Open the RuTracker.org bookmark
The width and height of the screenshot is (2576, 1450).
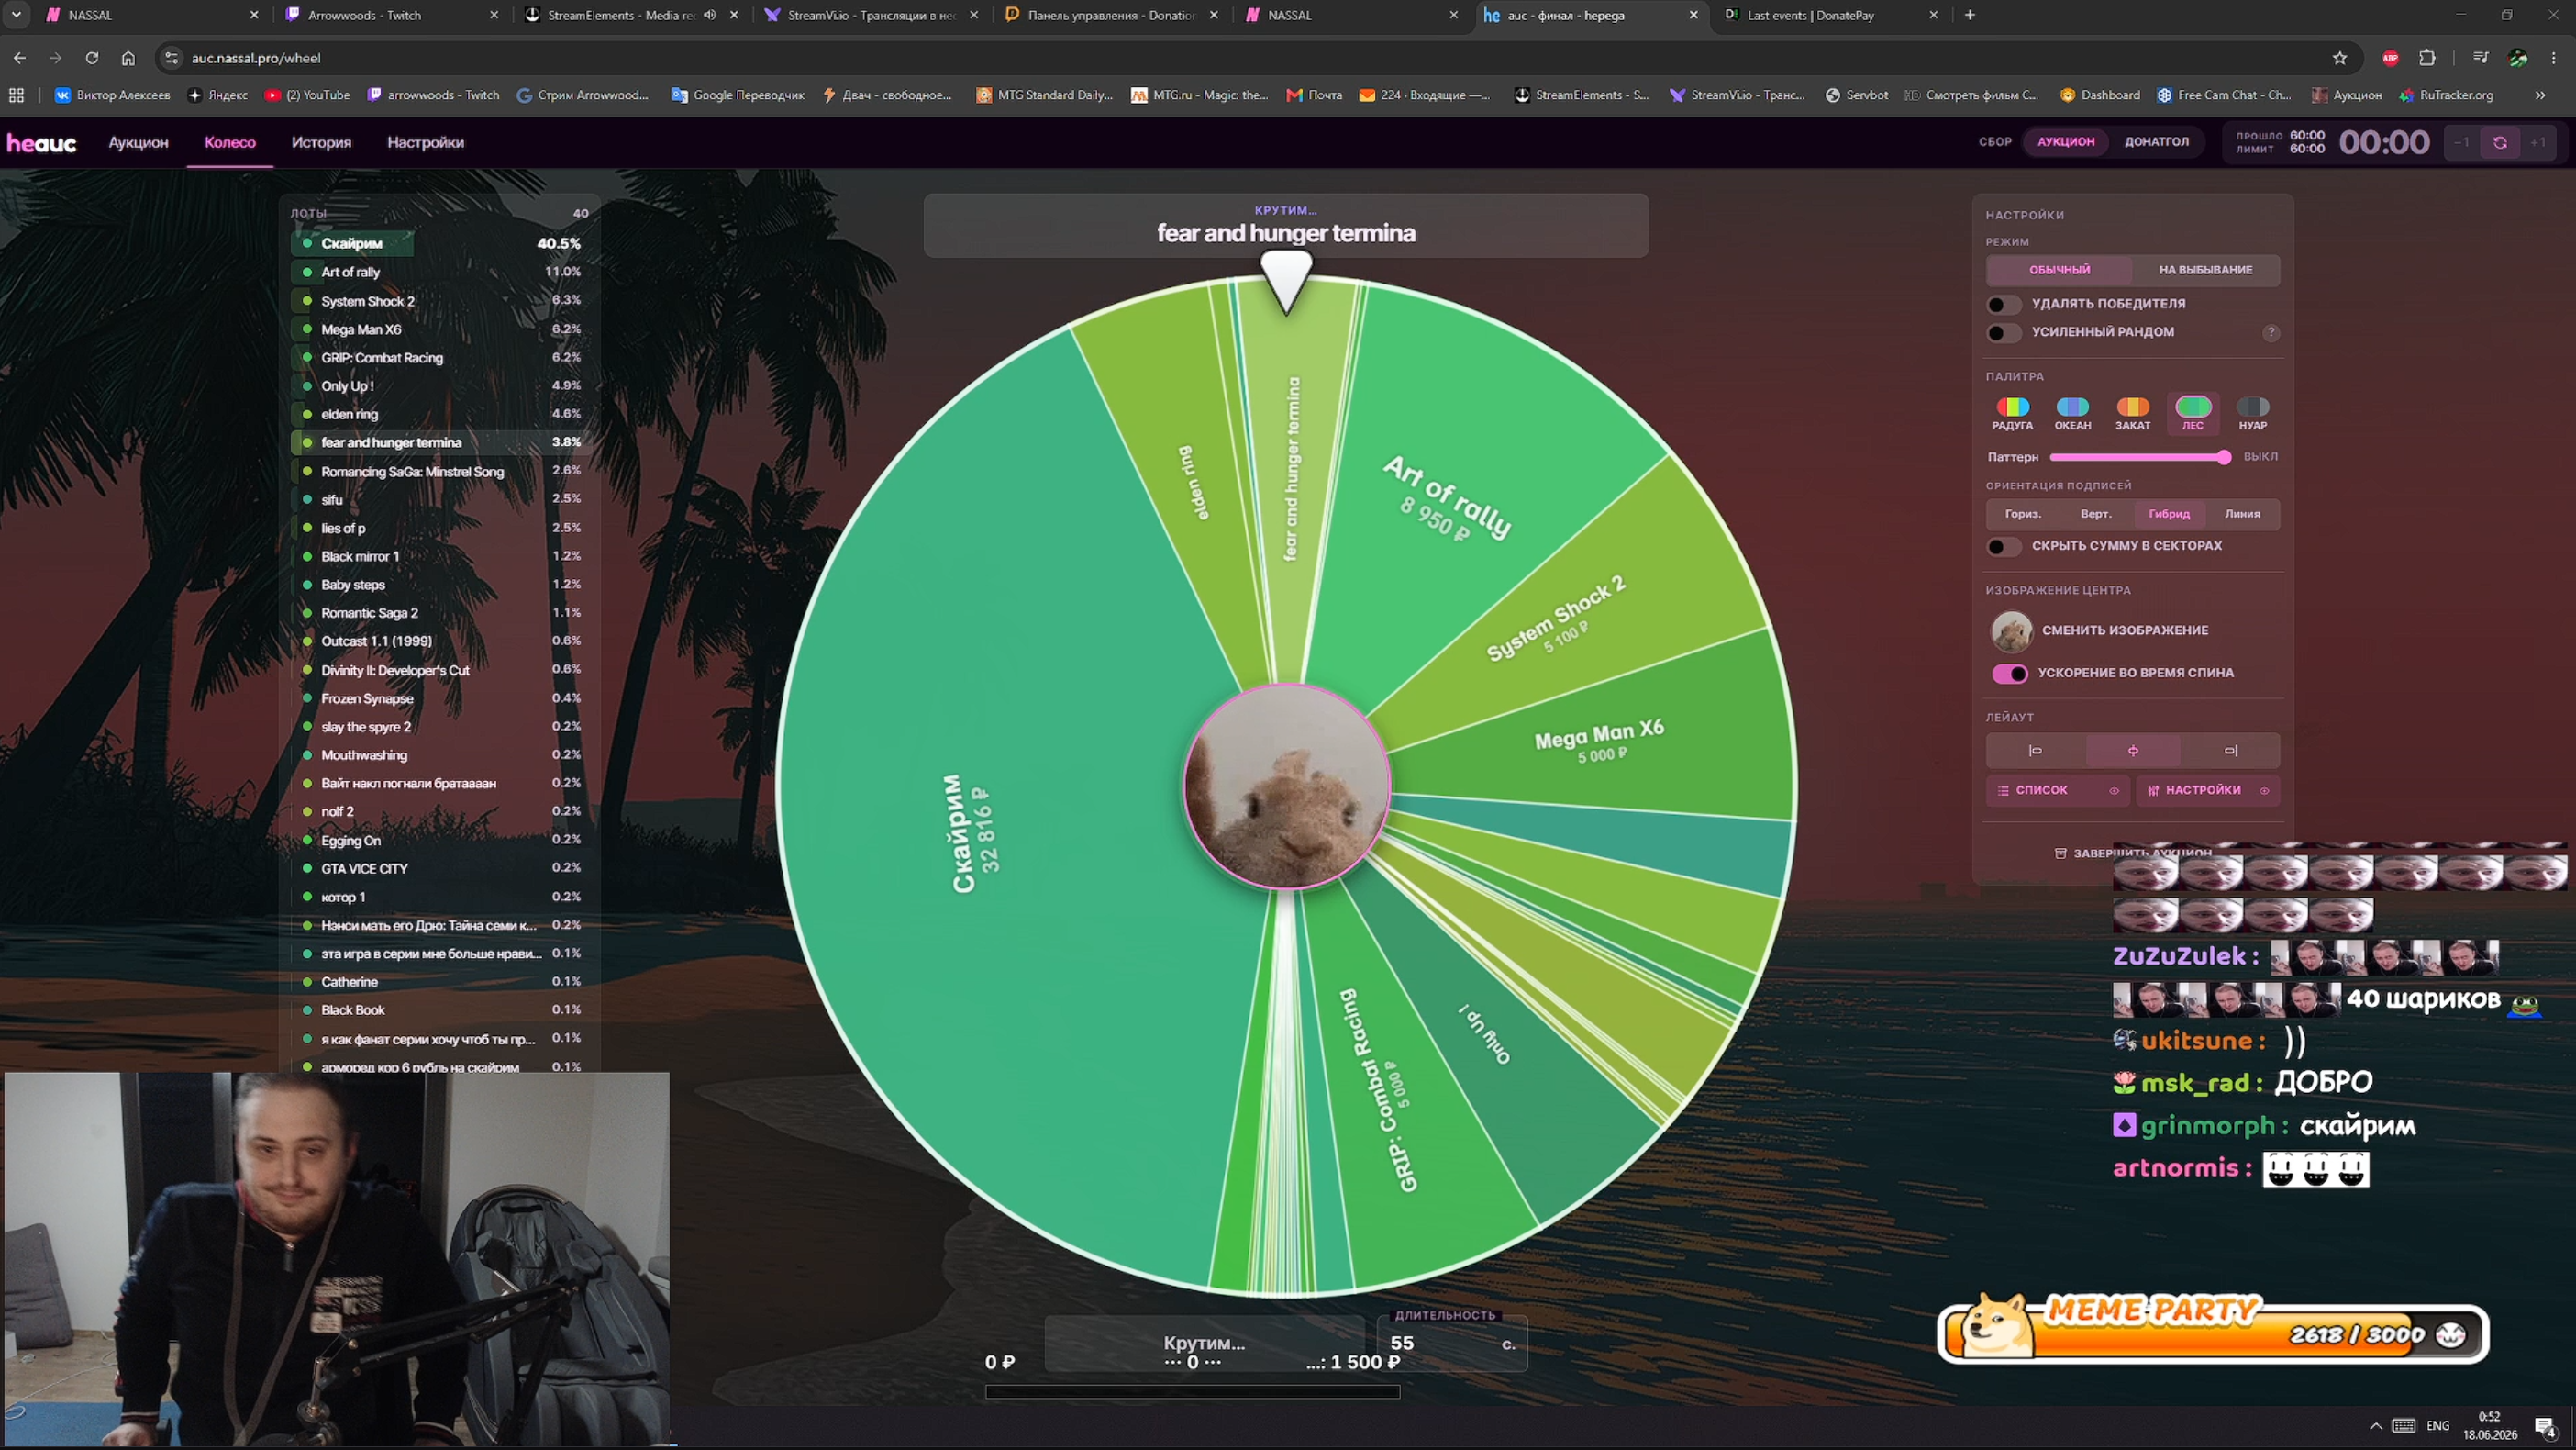pyautogui.click(x=2447, y=95)
